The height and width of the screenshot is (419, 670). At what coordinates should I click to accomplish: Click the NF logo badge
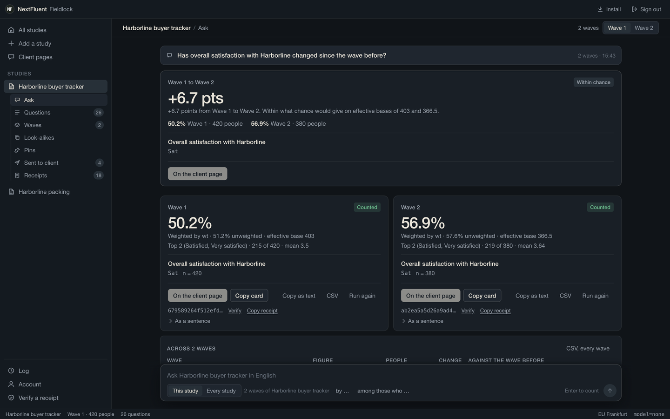tap(9, 9)
